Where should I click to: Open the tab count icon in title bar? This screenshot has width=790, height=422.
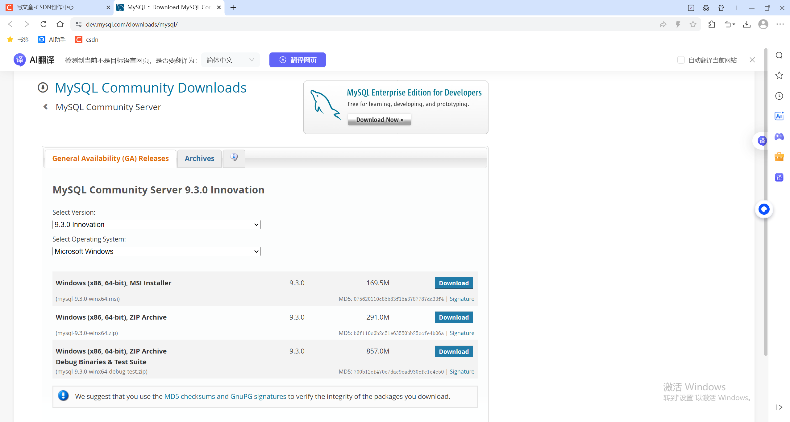[x=691, y=8]
